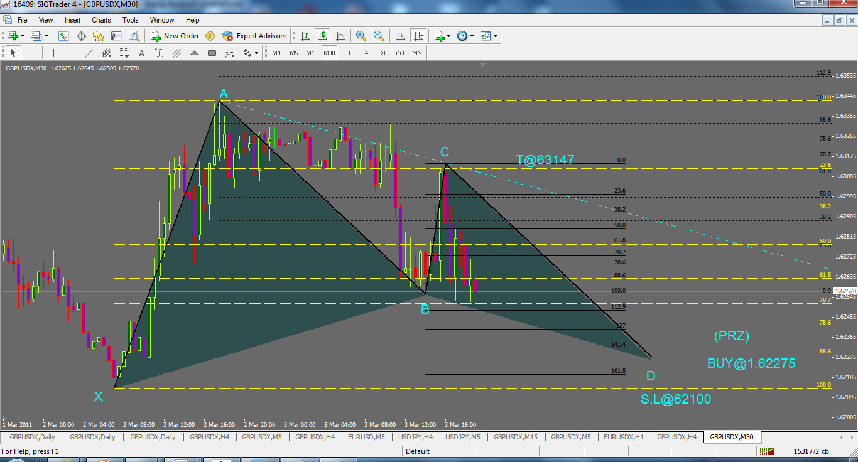
Task: Toggle Expert Advisors auto trading
Action: (x=254, y=36)
